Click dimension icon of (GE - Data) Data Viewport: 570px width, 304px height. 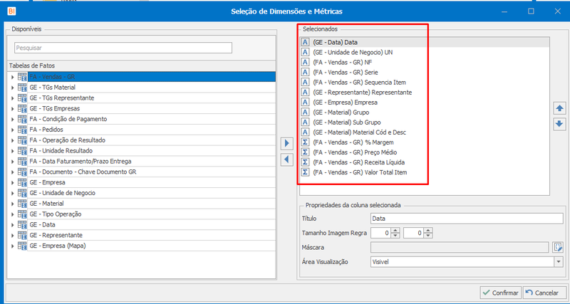pyautogui.click(x=306, y=42)
